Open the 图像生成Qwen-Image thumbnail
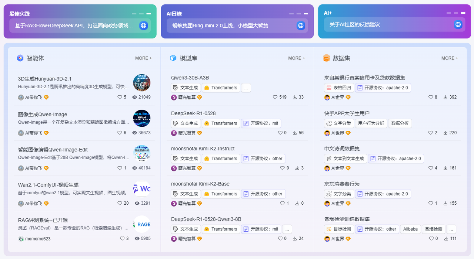Image resolution: width=474 pixels, height=259 pixels. point(142,118)
